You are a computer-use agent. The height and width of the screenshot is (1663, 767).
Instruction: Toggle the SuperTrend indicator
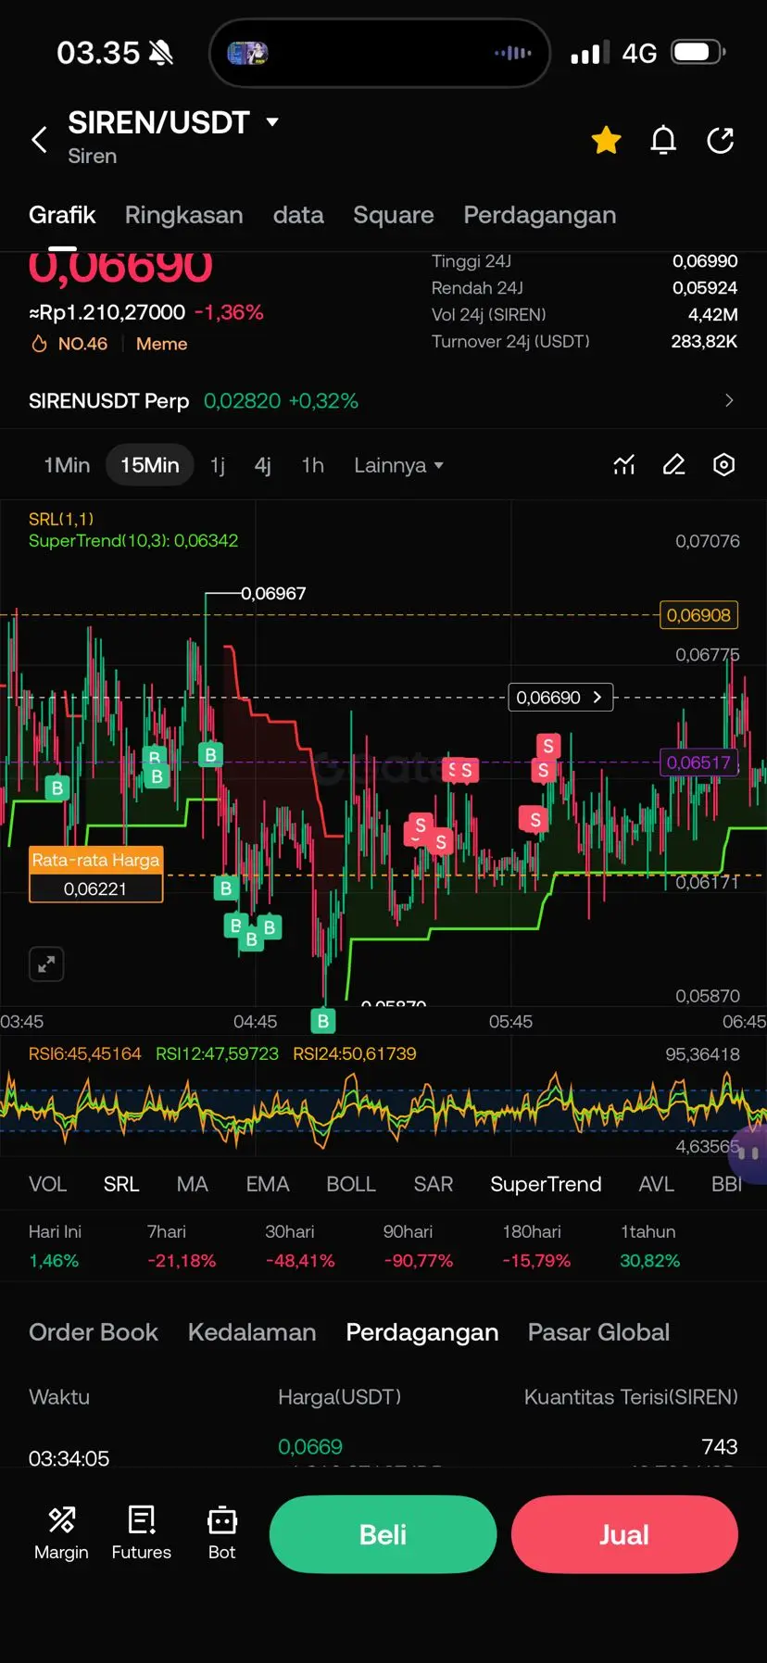pos(546,1184)
